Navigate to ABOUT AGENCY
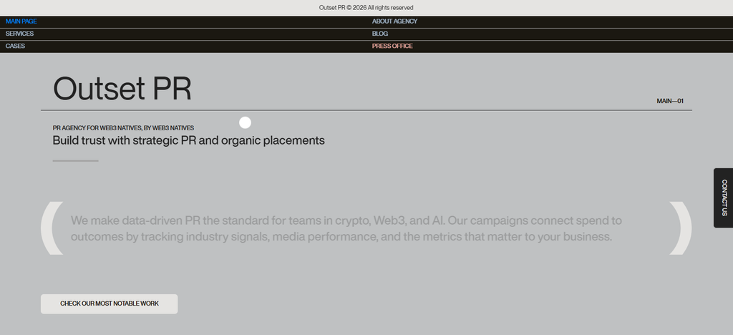 click(394, 21)
